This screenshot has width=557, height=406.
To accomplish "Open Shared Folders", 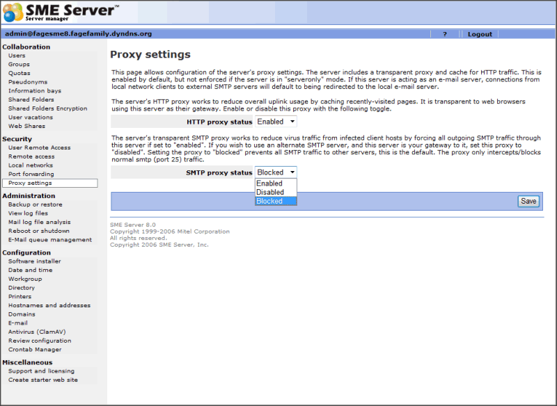I will coord(31,99).
